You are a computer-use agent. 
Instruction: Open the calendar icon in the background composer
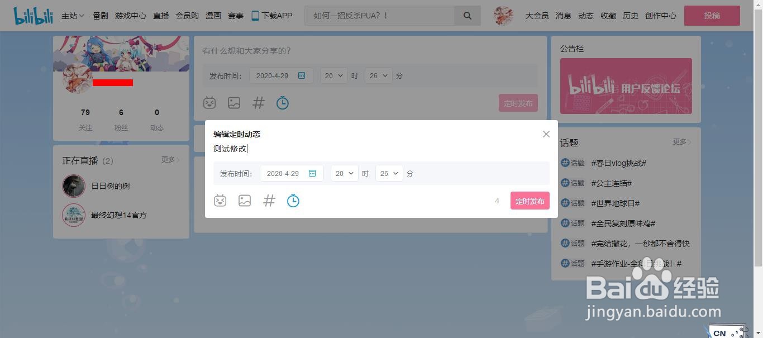click(302, 75)
